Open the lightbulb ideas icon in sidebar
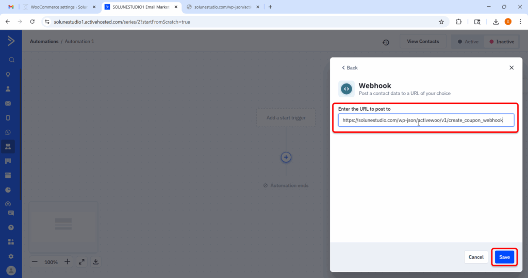This screenshot has width=528, height=278. (x=8, y=75)
